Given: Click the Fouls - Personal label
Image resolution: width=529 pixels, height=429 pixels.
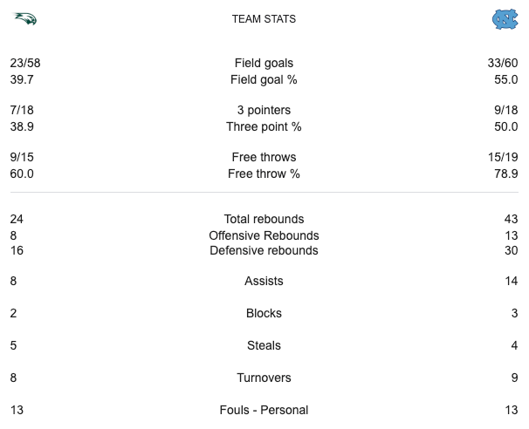Looking at the screenshot, I should [x=264, y=410].
